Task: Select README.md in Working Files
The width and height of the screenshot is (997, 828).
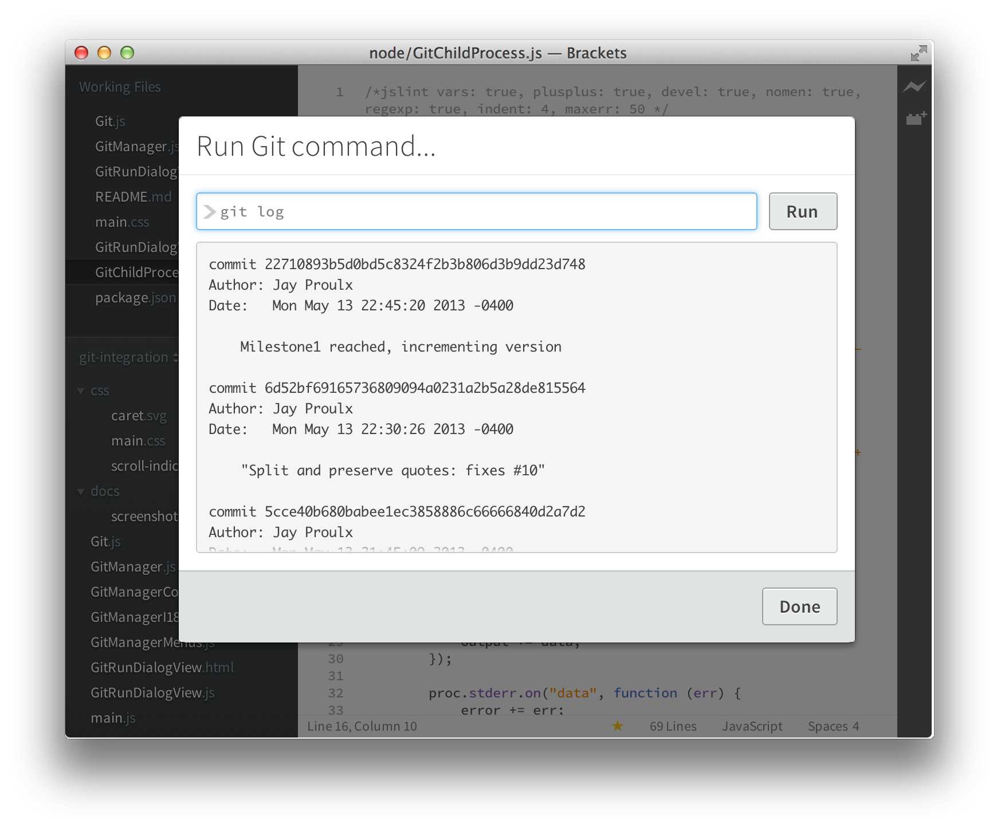Action: pos(133,197)
